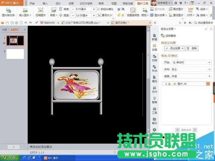Open the 图片效果 picture effects dropdown
Viewport: 215px width, 161px height.
coord(159,15)
